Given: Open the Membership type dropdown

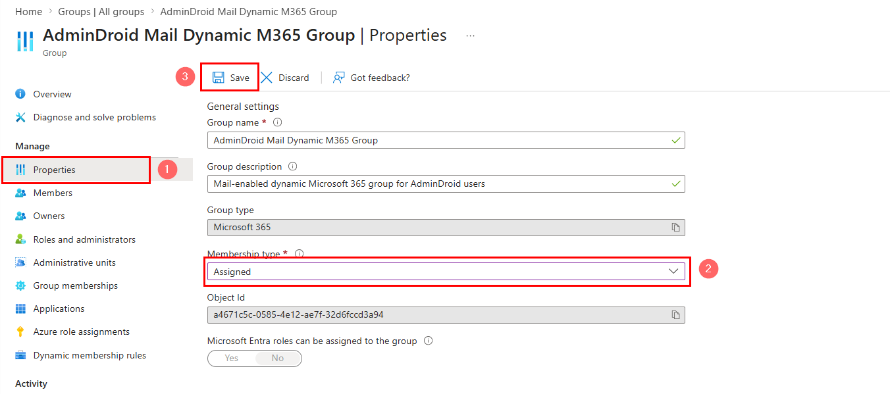Looking at the screenshot, I should (673, 271).
